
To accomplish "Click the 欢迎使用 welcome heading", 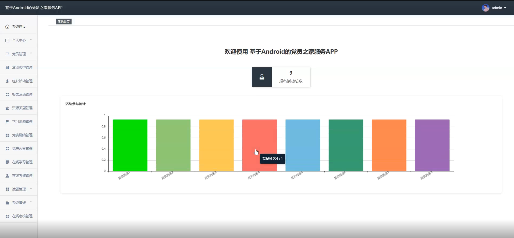I will click(281, 52).
